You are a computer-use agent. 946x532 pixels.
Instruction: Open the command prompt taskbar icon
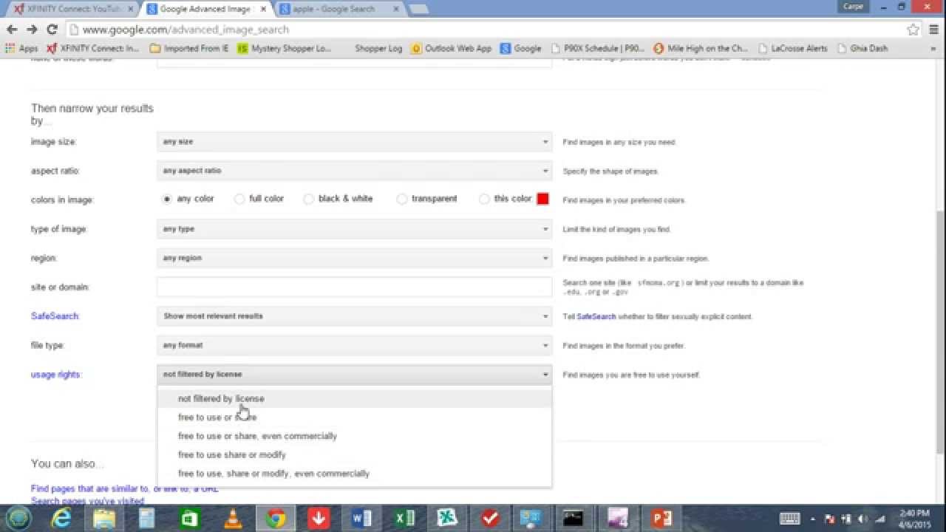(x=574, y=519)
